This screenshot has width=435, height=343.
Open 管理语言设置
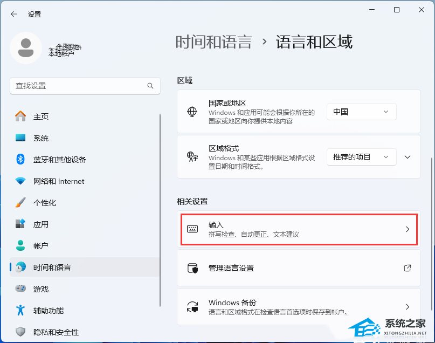click(299, 268)
